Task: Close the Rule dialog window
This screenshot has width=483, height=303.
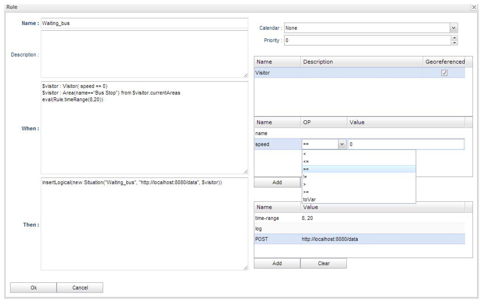Action: [x=474, y=7]
